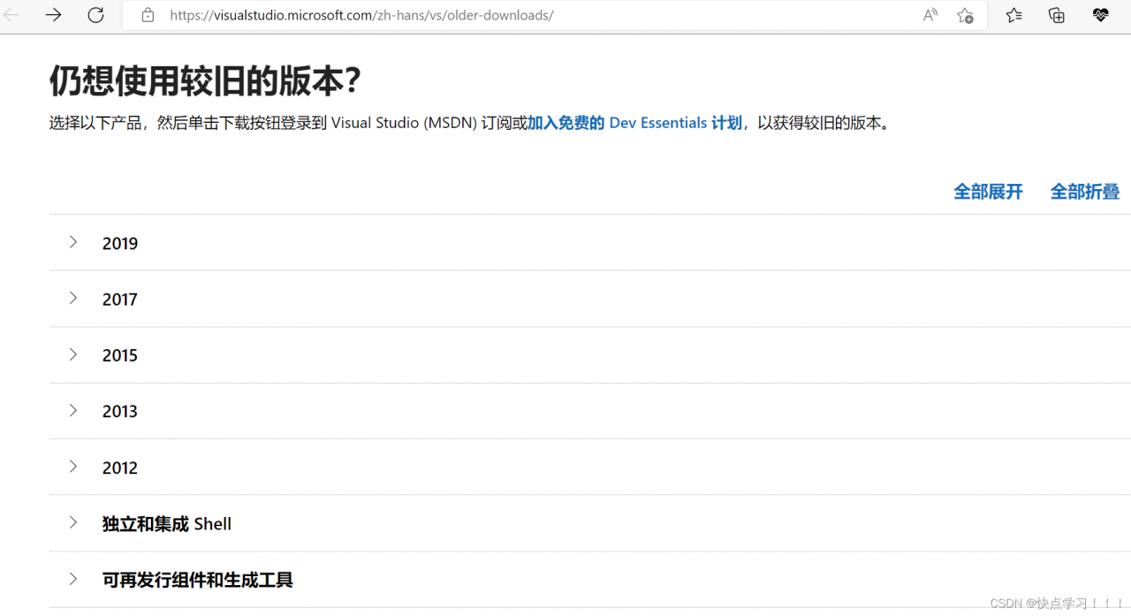Expand the 2013 section chevron
The image size is (1131, 616).
pos(73,410)
